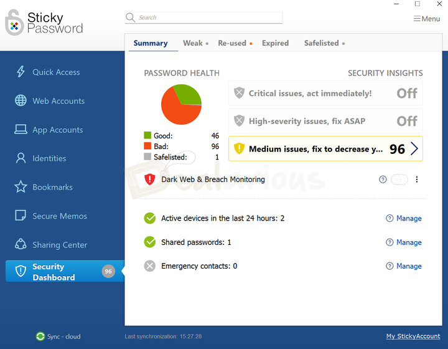The height and width of the screenshot is (349, 448).
Task: Click the Last synchronization time text
Action: pos(163,337)
